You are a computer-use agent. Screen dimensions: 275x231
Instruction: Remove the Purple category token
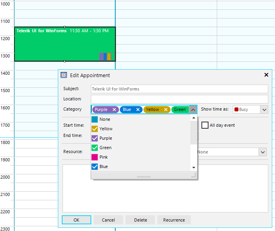[x=114, y=109]
